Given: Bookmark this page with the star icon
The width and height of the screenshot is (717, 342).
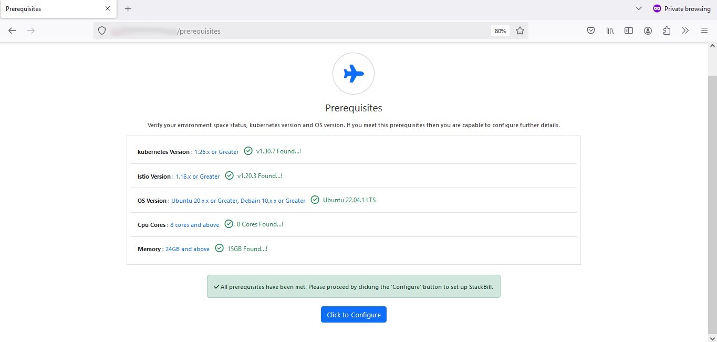Looking at the screenshot, I should click(x=520, y=31).
